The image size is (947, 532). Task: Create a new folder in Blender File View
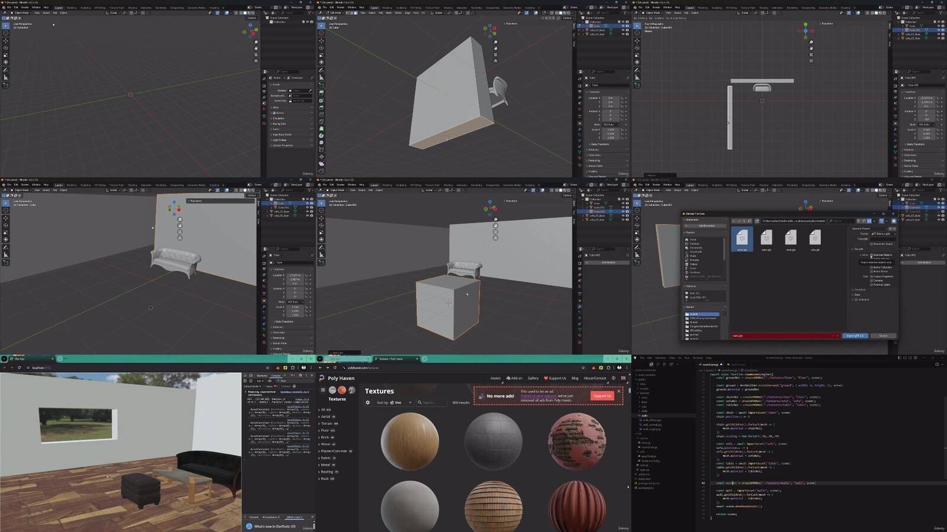pos(757,221)
